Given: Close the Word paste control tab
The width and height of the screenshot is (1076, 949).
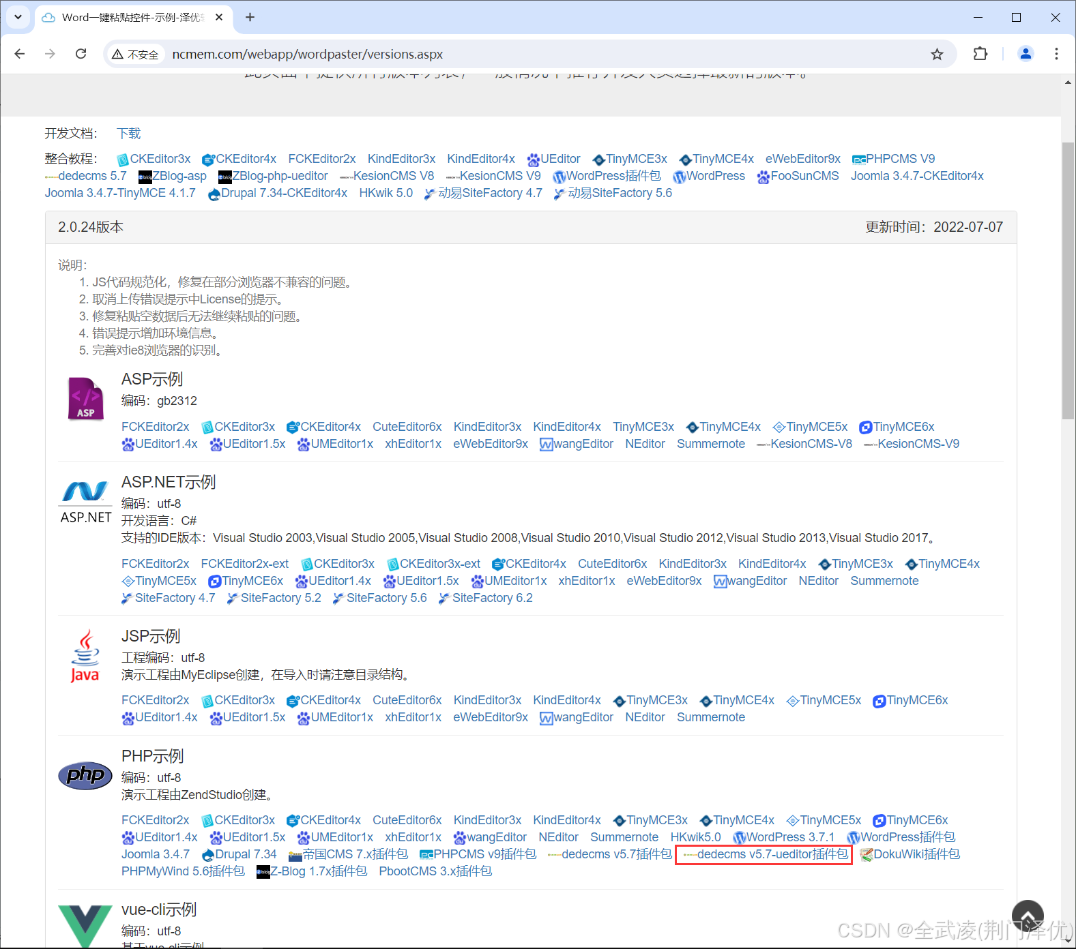Looking at the screenshot, I should click(219, 17).
